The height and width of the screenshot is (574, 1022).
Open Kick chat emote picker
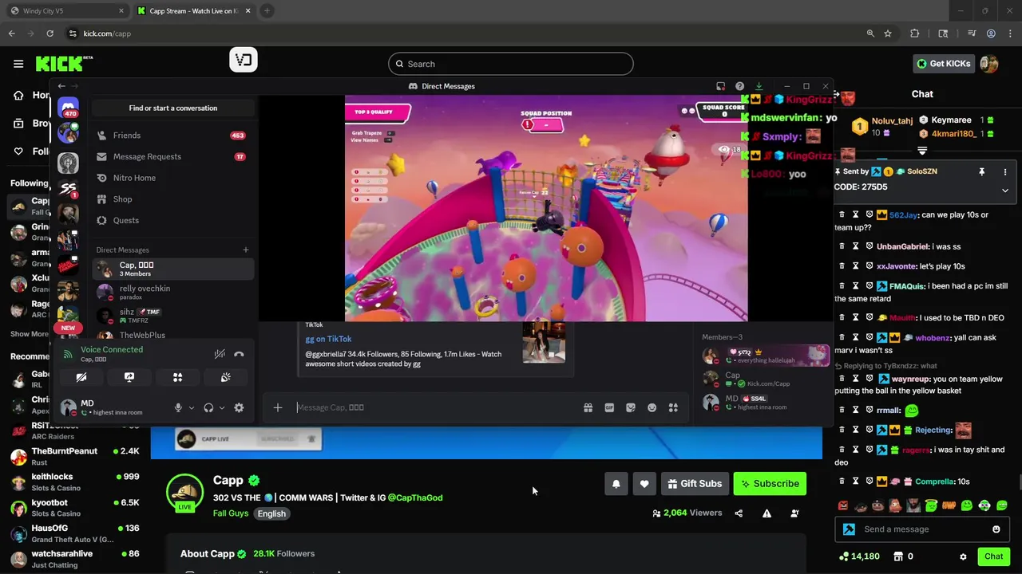pyautogui.click(x=996, y=529)
